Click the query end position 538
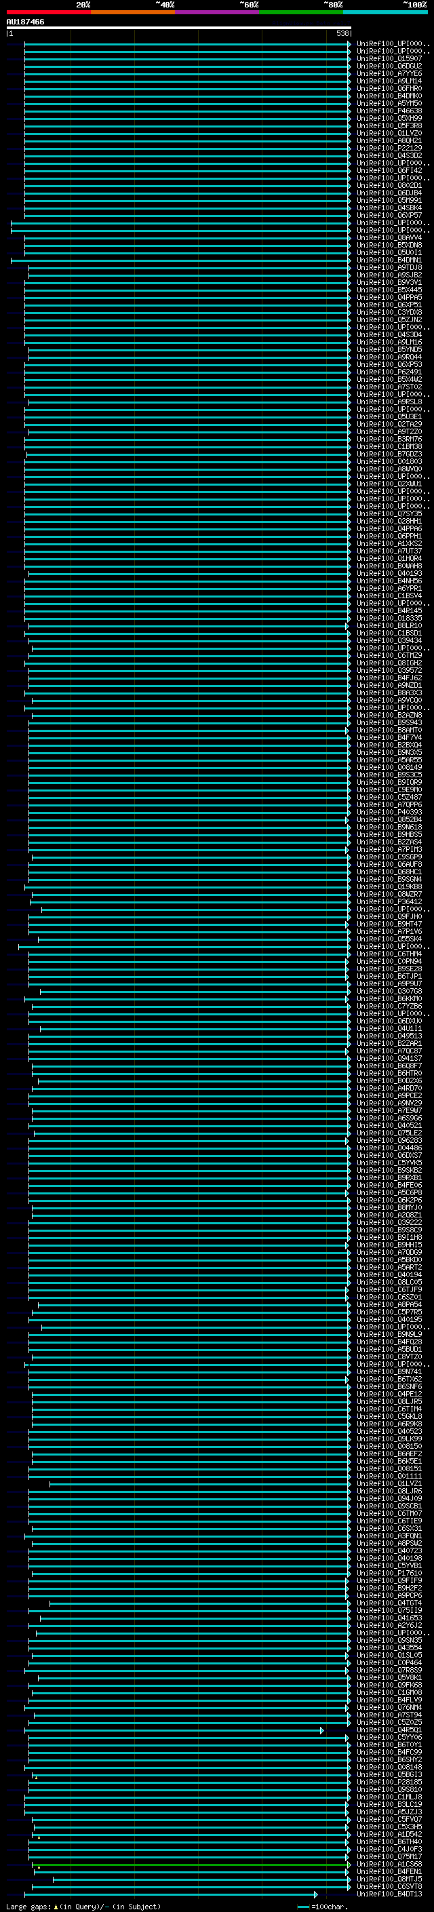 [342, 33]
